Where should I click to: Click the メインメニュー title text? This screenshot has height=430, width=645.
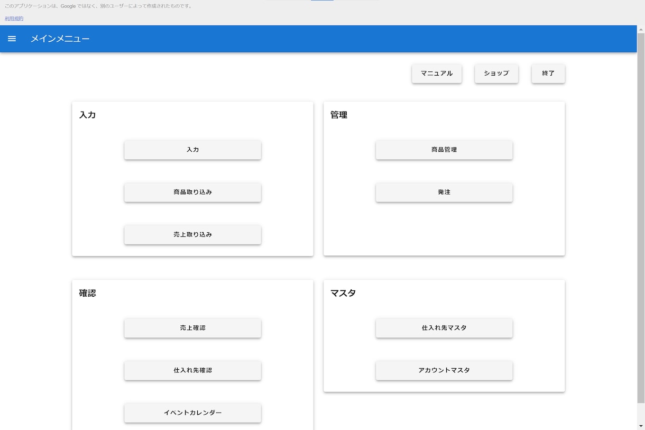[60, 39]
